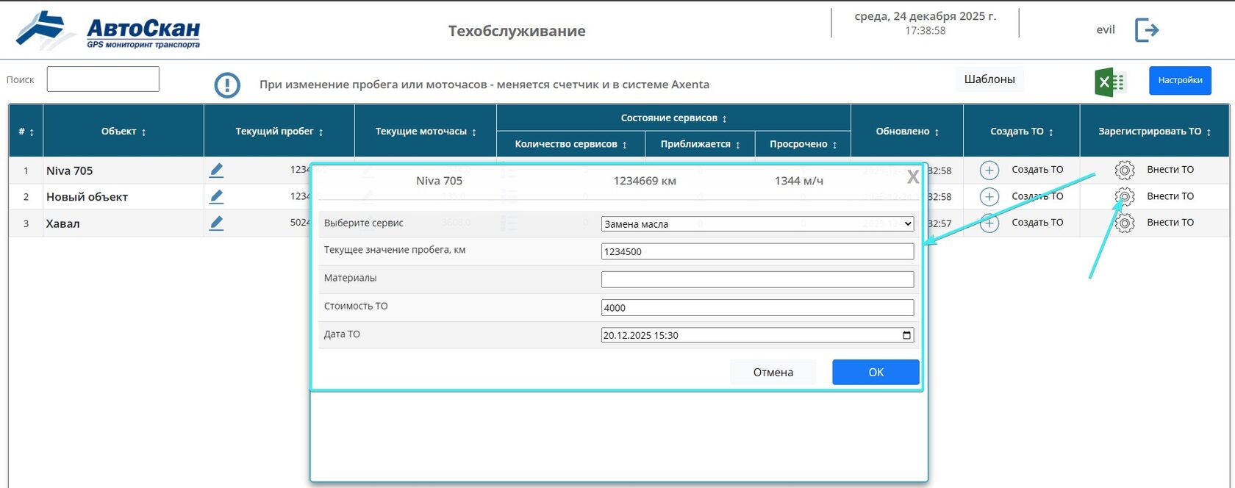
Task: Click 1344 м/ч in dialog header
Action: [x=798, y=181]
